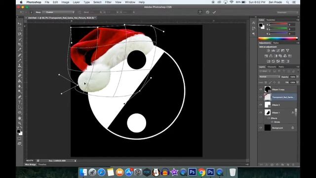
Task: Click the toolbar foreground color swatch
Action: tap(19, 132)
